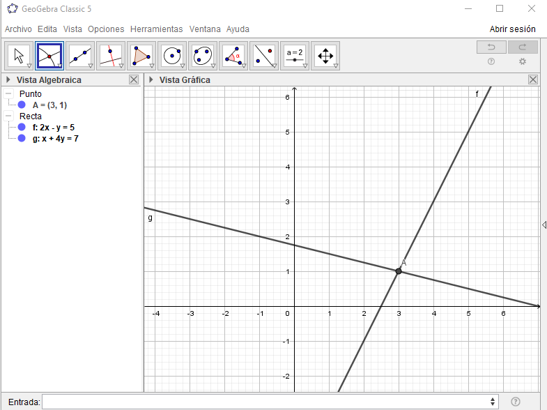Viewport: 547px width, 410px height.
Task: Click the Undo arrow button
Action: click(491, 47)
